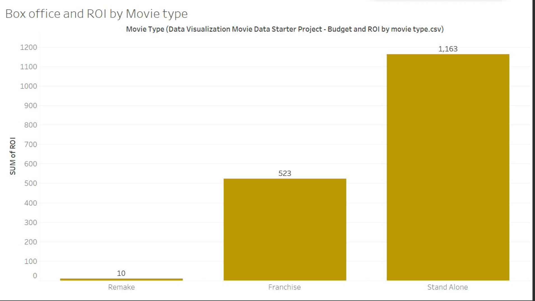
Task: Click the thin Remake bar
Action: [x=121, y=279]
